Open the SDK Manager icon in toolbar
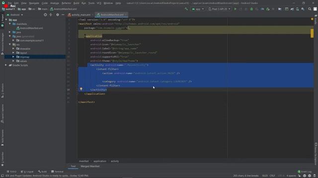 pos(303,9)
